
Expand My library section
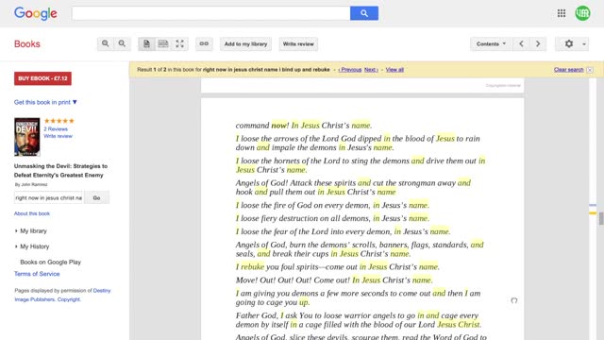tap(33, 230)
